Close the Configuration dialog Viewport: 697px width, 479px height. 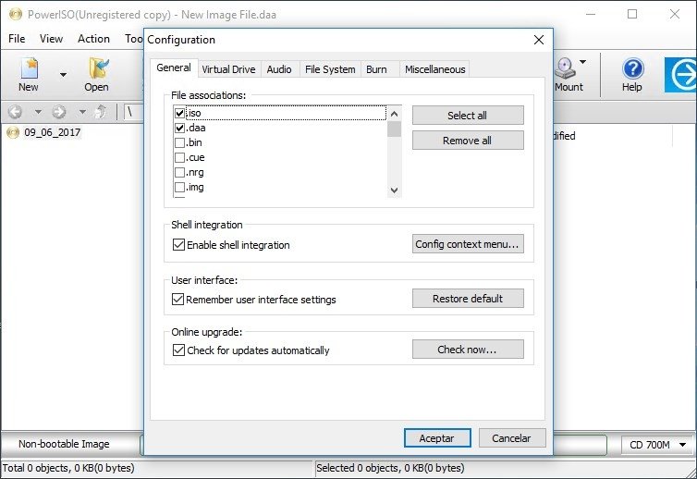pos(539,40)
